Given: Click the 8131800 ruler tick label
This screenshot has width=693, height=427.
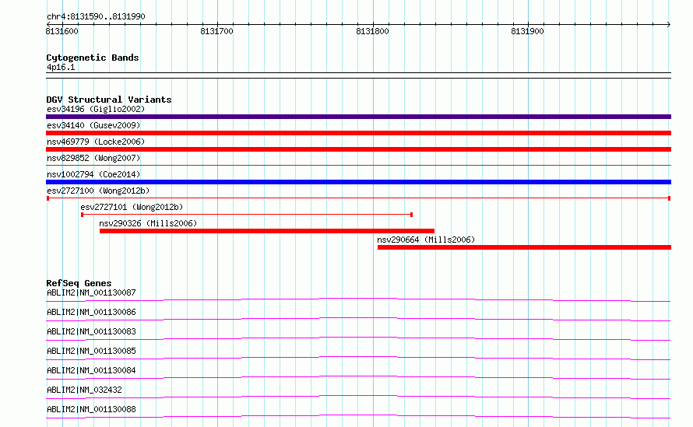Looking at the screenshot, I should [x=372, y=31].
